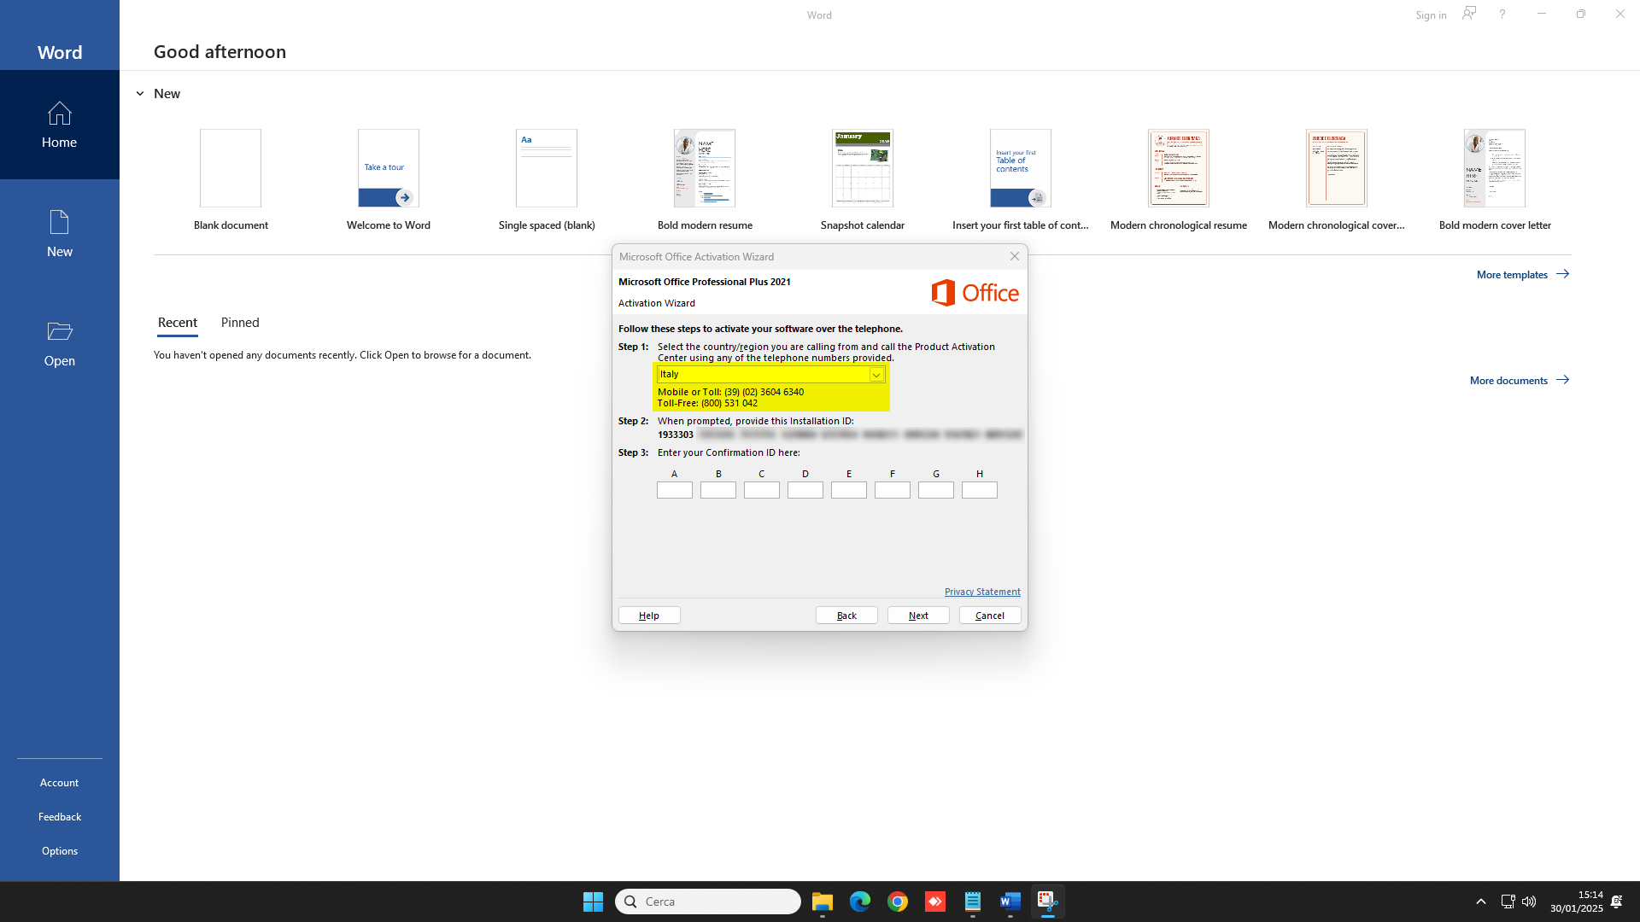Click the Mobile or Toll phone number line
This screenshot has height=922, width=1640.
click(x=730, y=392)
